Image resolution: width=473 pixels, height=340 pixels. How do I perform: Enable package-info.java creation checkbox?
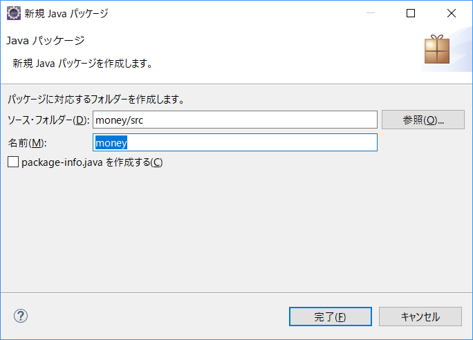tap(13, 162)
